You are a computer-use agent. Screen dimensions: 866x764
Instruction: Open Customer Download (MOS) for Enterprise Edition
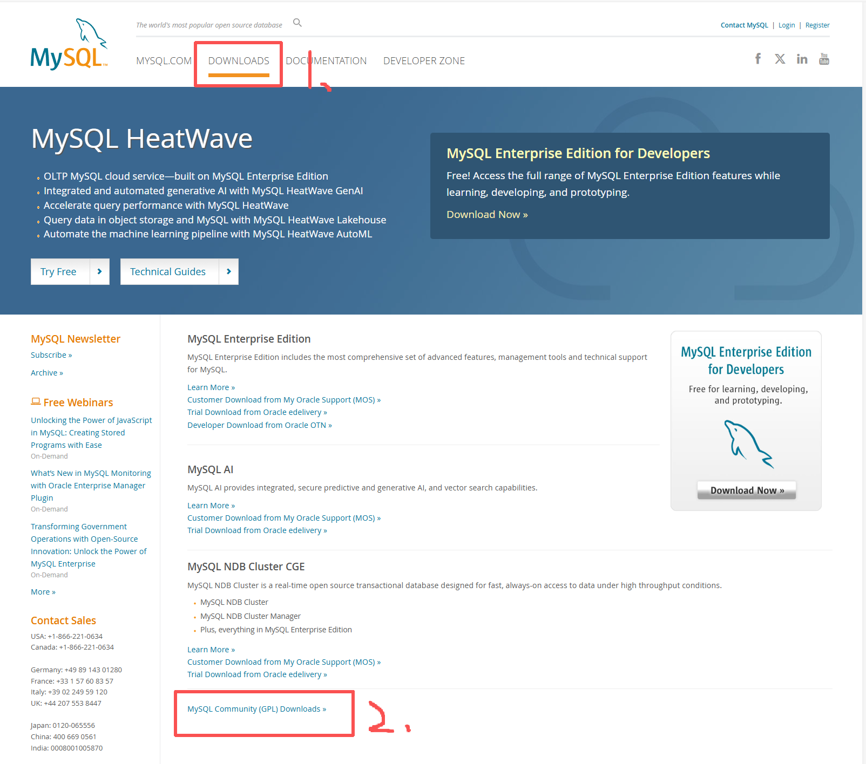[x=284, y=400]
